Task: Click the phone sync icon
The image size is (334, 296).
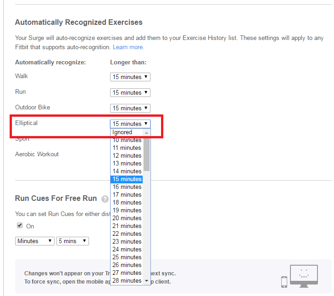Action: [x=284, y=281]
